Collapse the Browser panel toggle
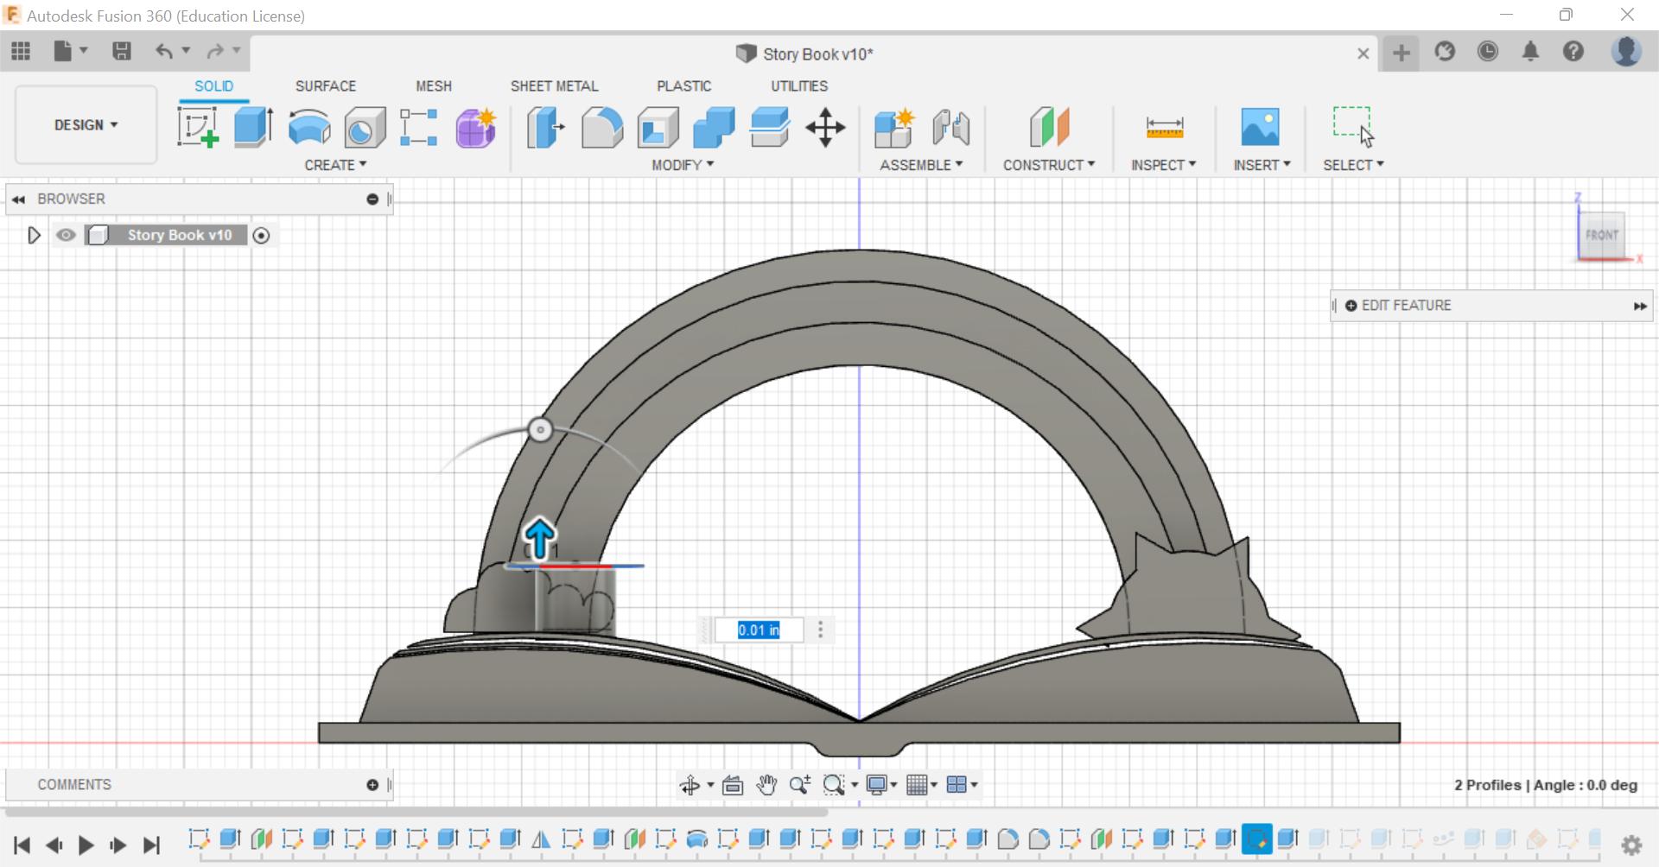Image resolution: width=1659 pixels, height=867 pixels. coord(18,199)
